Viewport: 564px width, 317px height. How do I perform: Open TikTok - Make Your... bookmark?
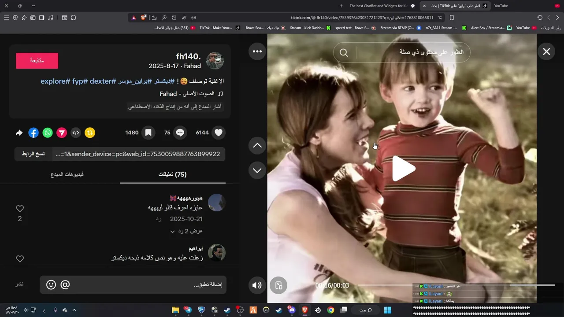coord(219,28)
